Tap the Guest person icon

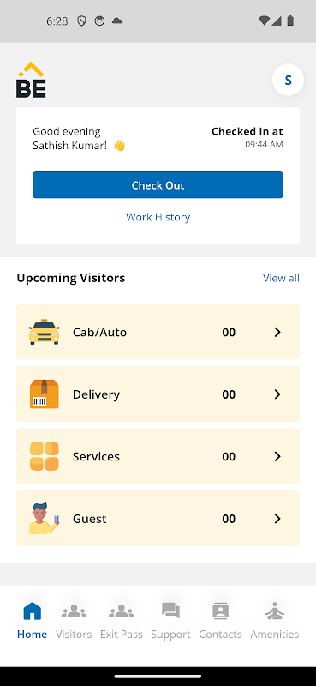click(x=45, y=519)
